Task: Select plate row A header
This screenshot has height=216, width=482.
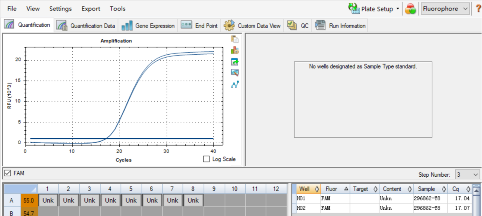Action: pyautogui.click(x=12, y=201)
